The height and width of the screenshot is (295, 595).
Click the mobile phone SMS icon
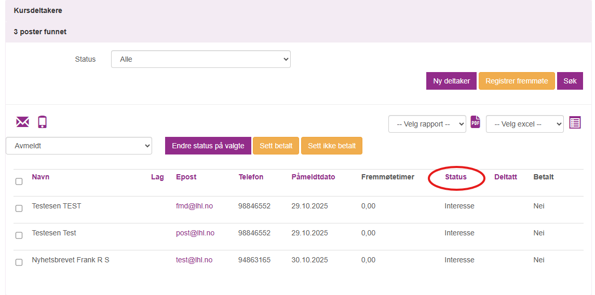42,122
